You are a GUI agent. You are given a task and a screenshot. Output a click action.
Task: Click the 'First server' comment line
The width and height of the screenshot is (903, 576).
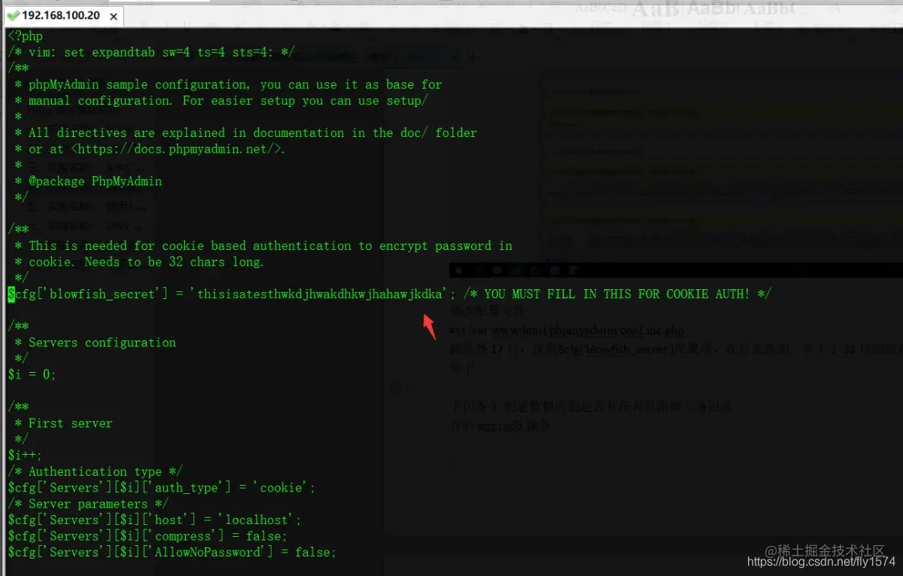point(63,423)
